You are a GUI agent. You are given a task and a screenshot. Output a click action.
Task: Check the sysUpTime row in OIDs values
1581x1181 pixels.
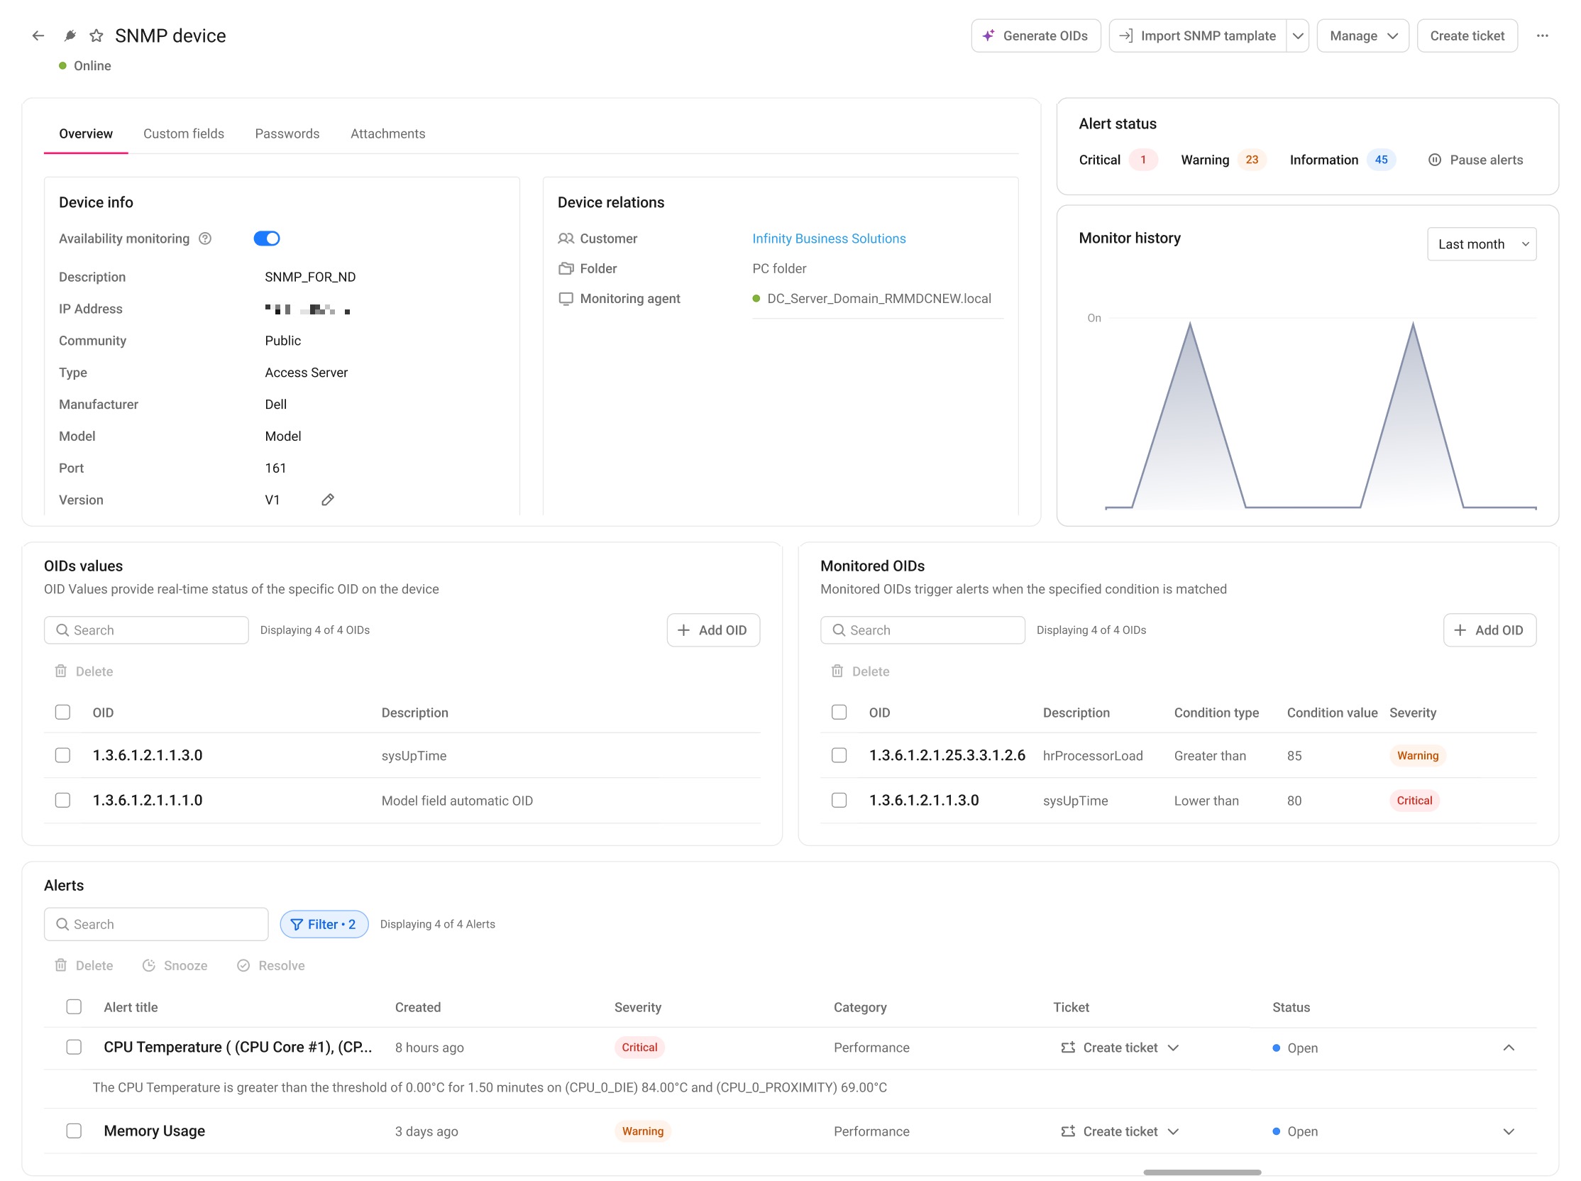pyautogui.click(x=63, y=756)
